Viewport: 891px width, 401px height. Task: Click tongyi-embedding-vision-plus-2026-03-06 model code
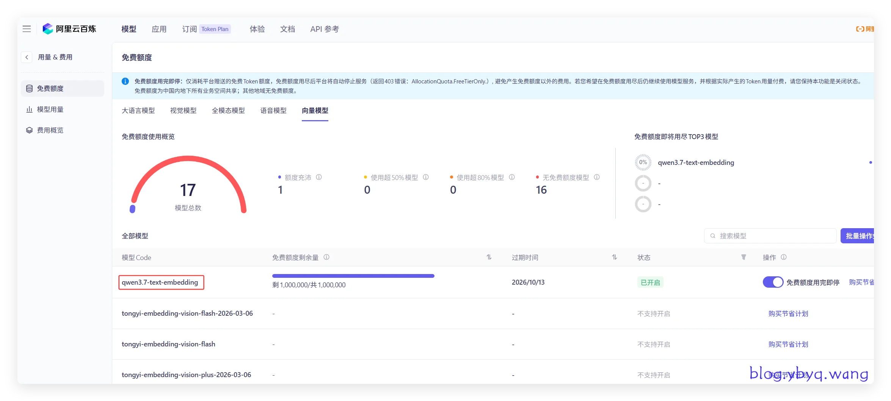[186, 375]
